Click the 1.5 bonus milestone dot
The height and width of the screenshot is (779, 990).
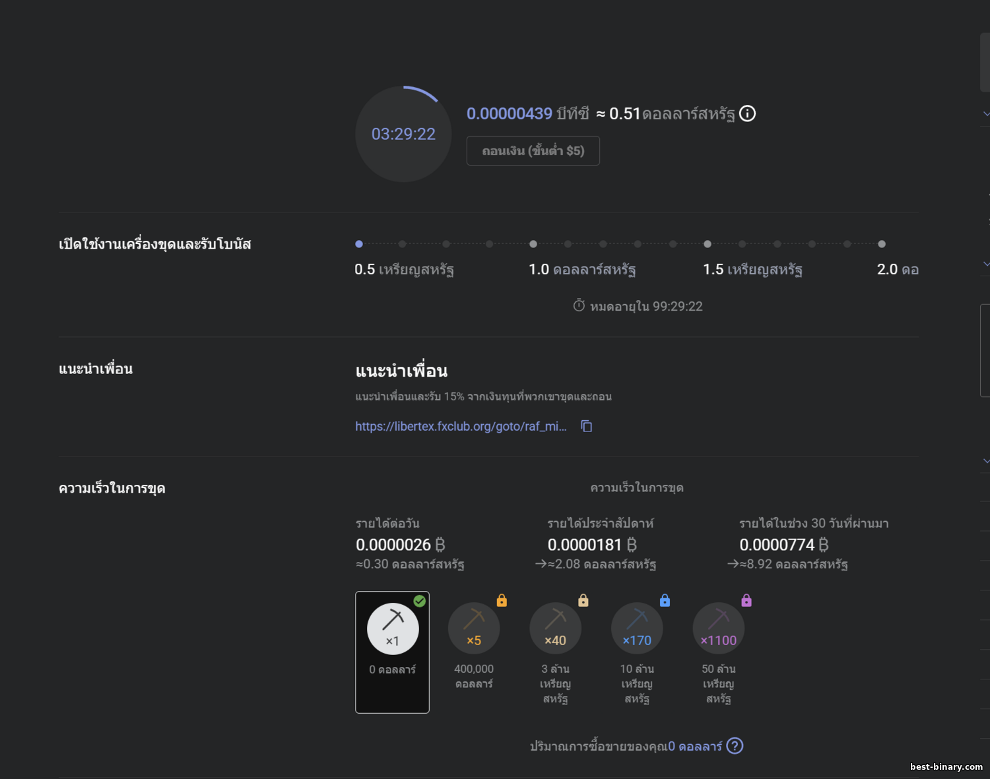(708, 244)
